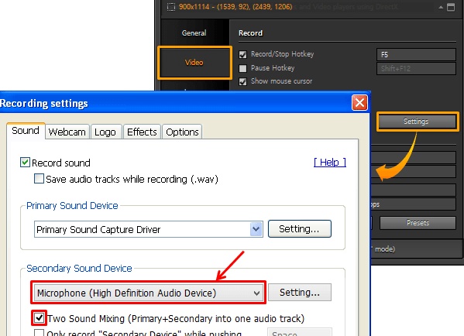464x336 pixels.
Task: Uncheck Two Sound Mixing option
Action: [x=39, y=318]
